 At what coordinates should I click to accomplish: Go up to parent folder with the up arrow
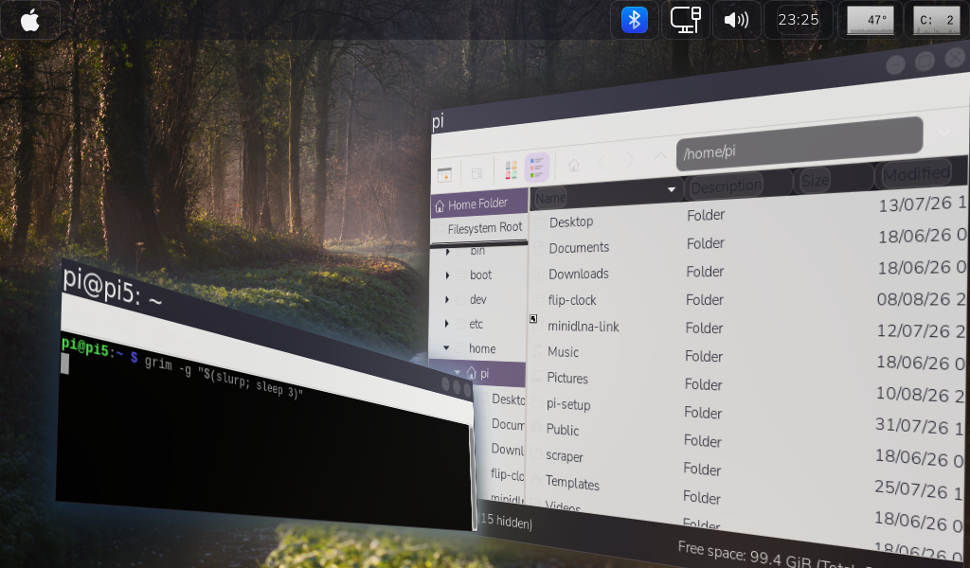coord(660,157)
